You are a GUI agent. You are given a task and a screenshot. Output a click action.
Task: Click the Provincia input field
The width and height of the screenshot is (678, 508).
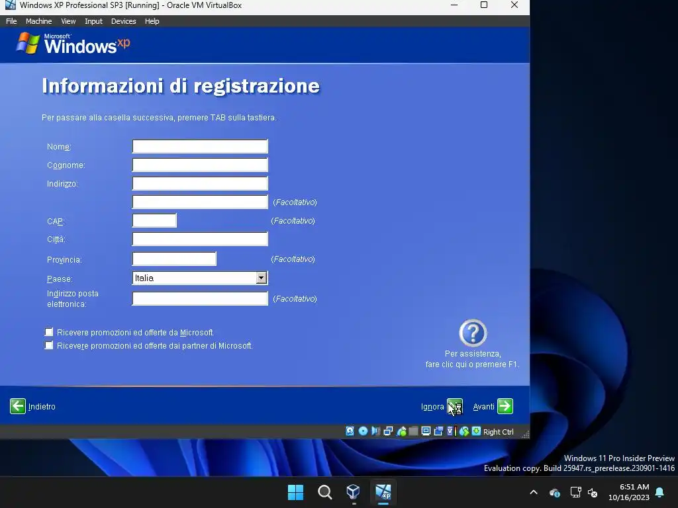(x=174, y=259)
